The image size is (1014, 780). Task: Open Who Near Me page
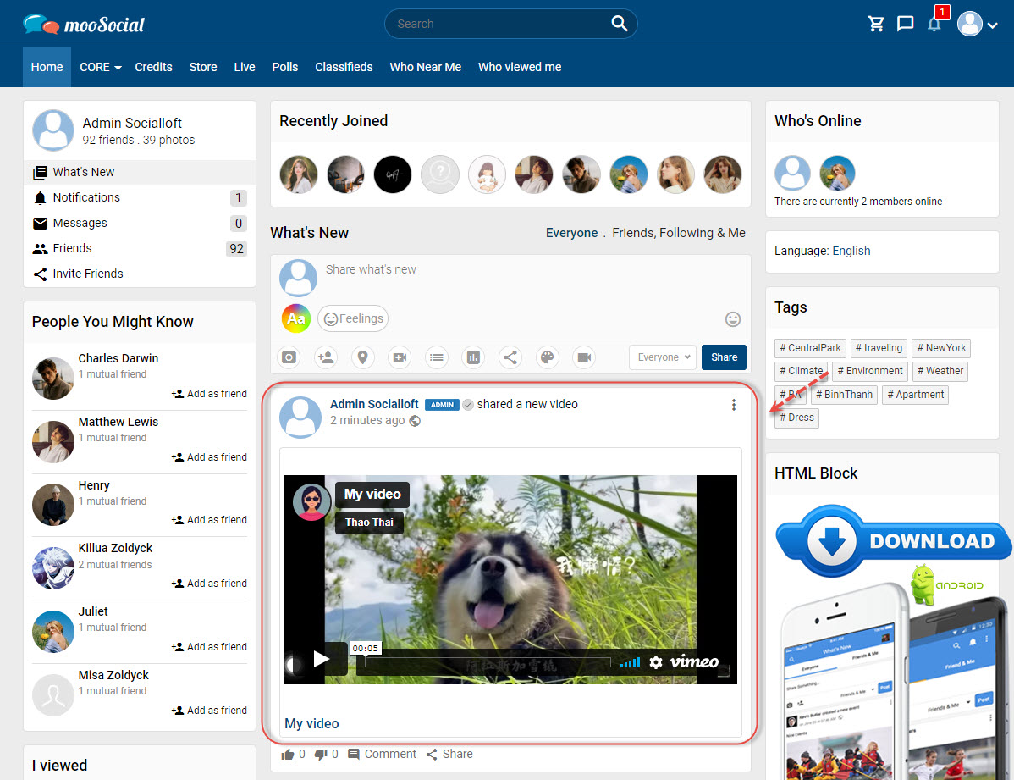pos(426,67)
